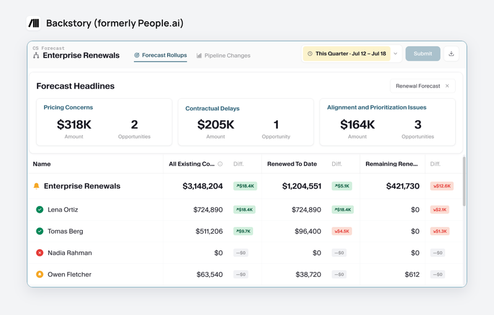Click the red X status icon for Nadia Rahman

(x=40, y=253)
